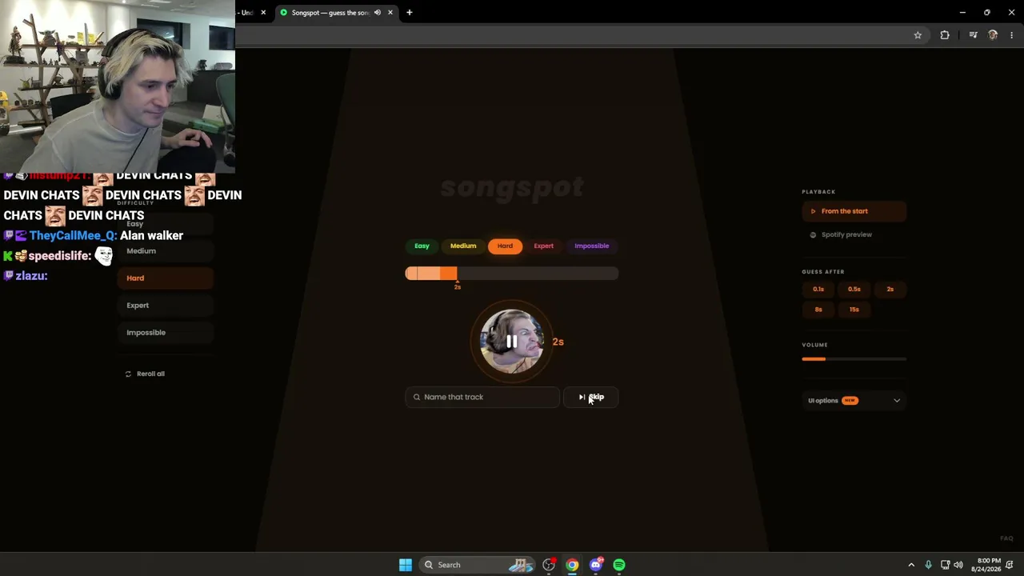Click the NEW badge next to UI options
The width and height of the screenshot is (1024, 576).
pos(850,401)
